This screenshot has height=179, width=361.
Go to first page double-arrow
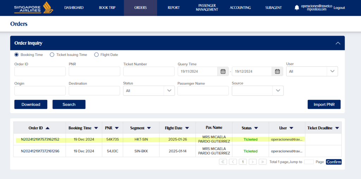point(223,162)
